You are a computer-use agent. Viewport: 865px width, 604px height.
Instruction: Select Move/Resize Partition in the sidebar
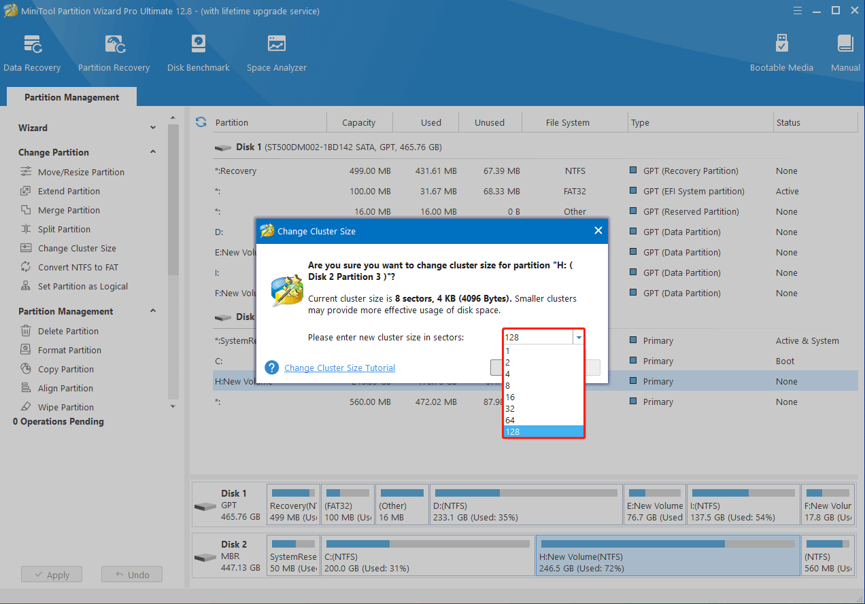click(81, 172)
